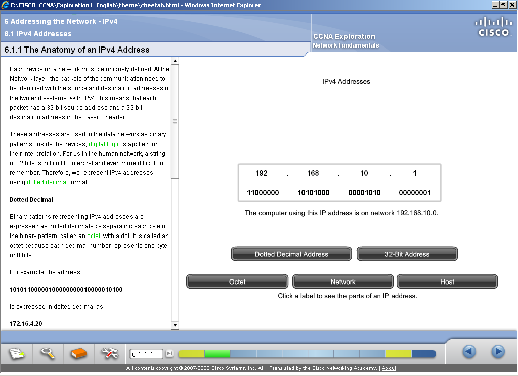Screen dimensions: 518x376
Task: Click the example address 172.16.4.20
Action: tap(26, 323)
